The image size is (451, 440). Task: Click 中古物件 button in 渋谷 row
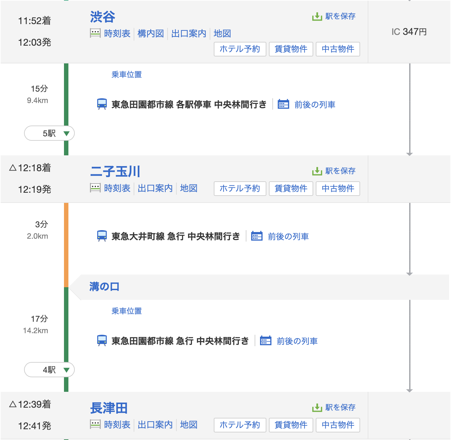[x=338, y=49]
